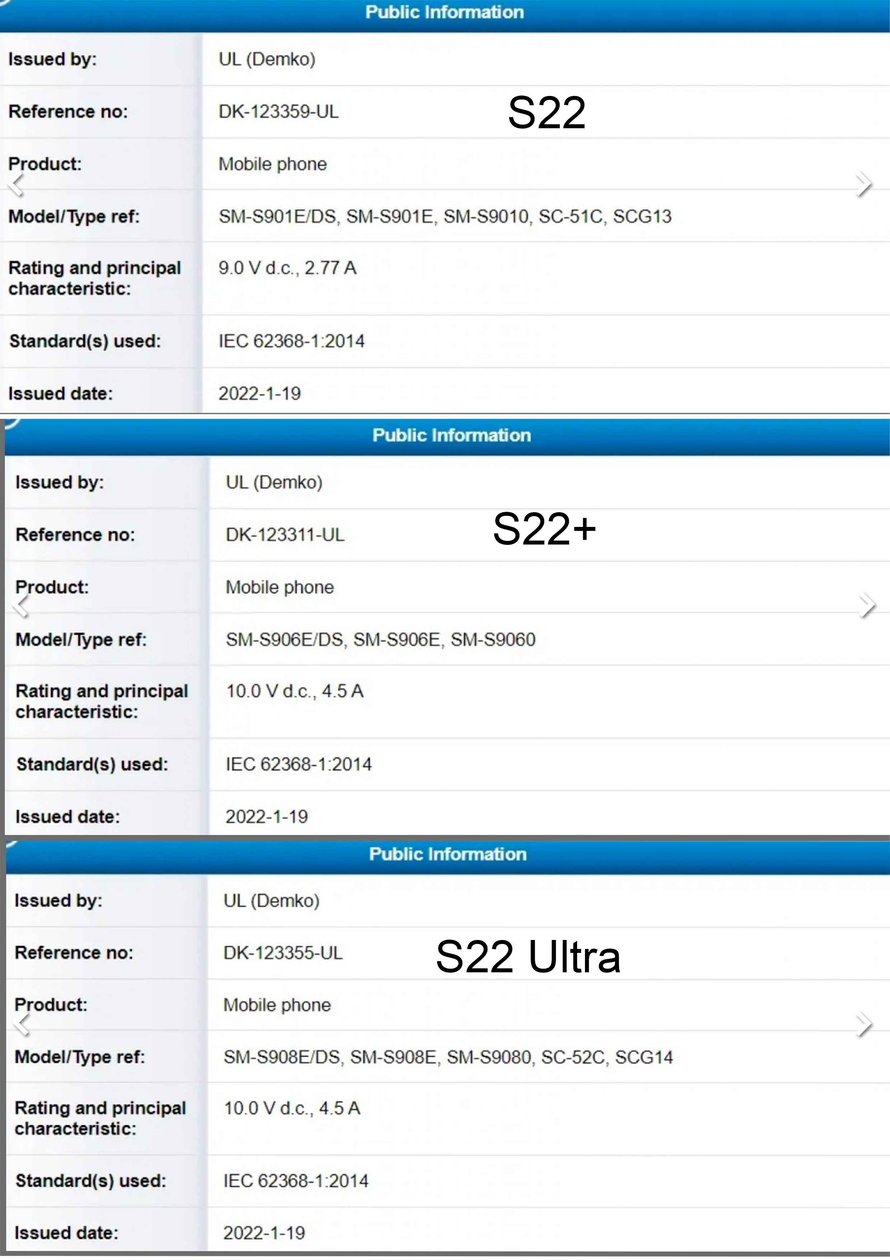Click the previous arrow in the S22 Ultra panel

(x=22, y=1024)
